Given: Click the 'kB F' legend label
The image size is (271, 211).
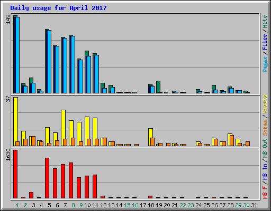Looking at the screenshot, I should click(265, 192).
